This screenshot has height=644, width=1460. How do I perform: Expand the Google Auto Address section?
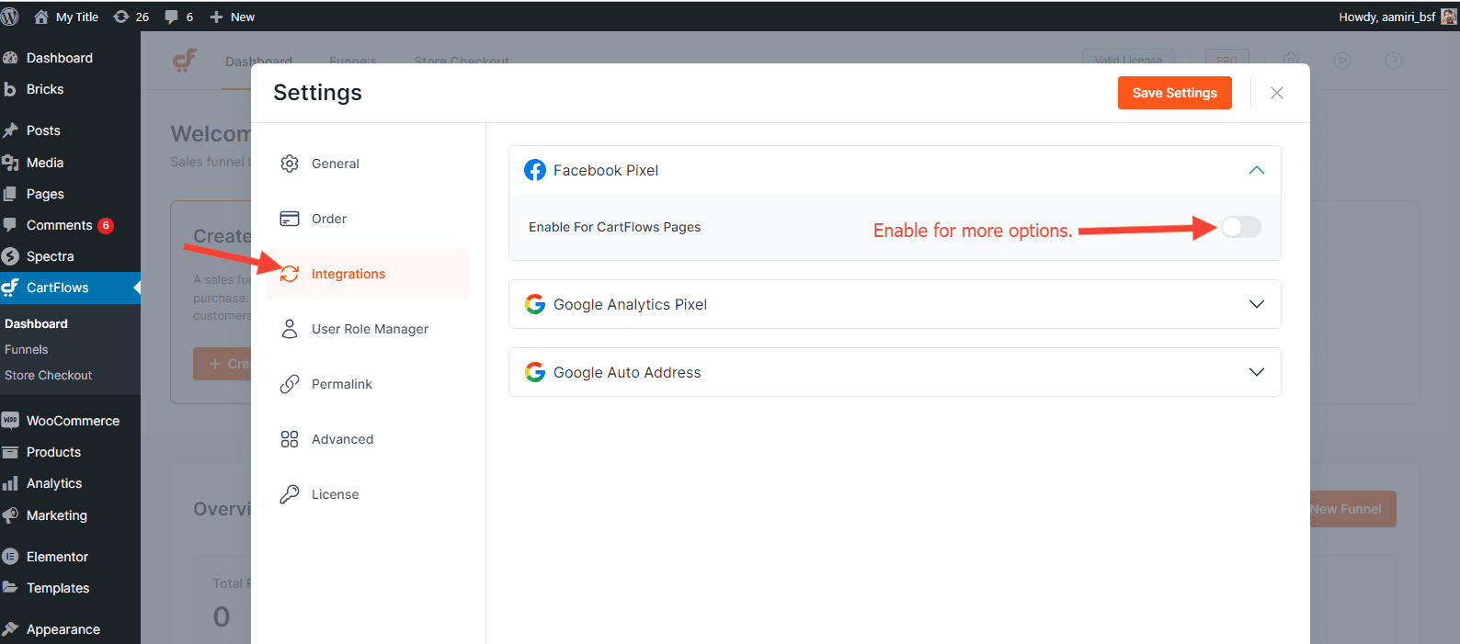[x=1256, y=372]
